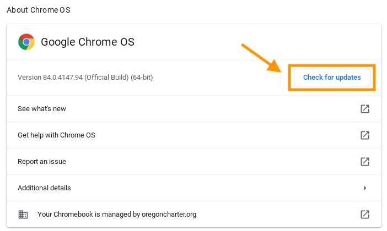Click external link icon for Get help row
The height and width of the screenshot is (231, 387).
(x=365, y=135)
